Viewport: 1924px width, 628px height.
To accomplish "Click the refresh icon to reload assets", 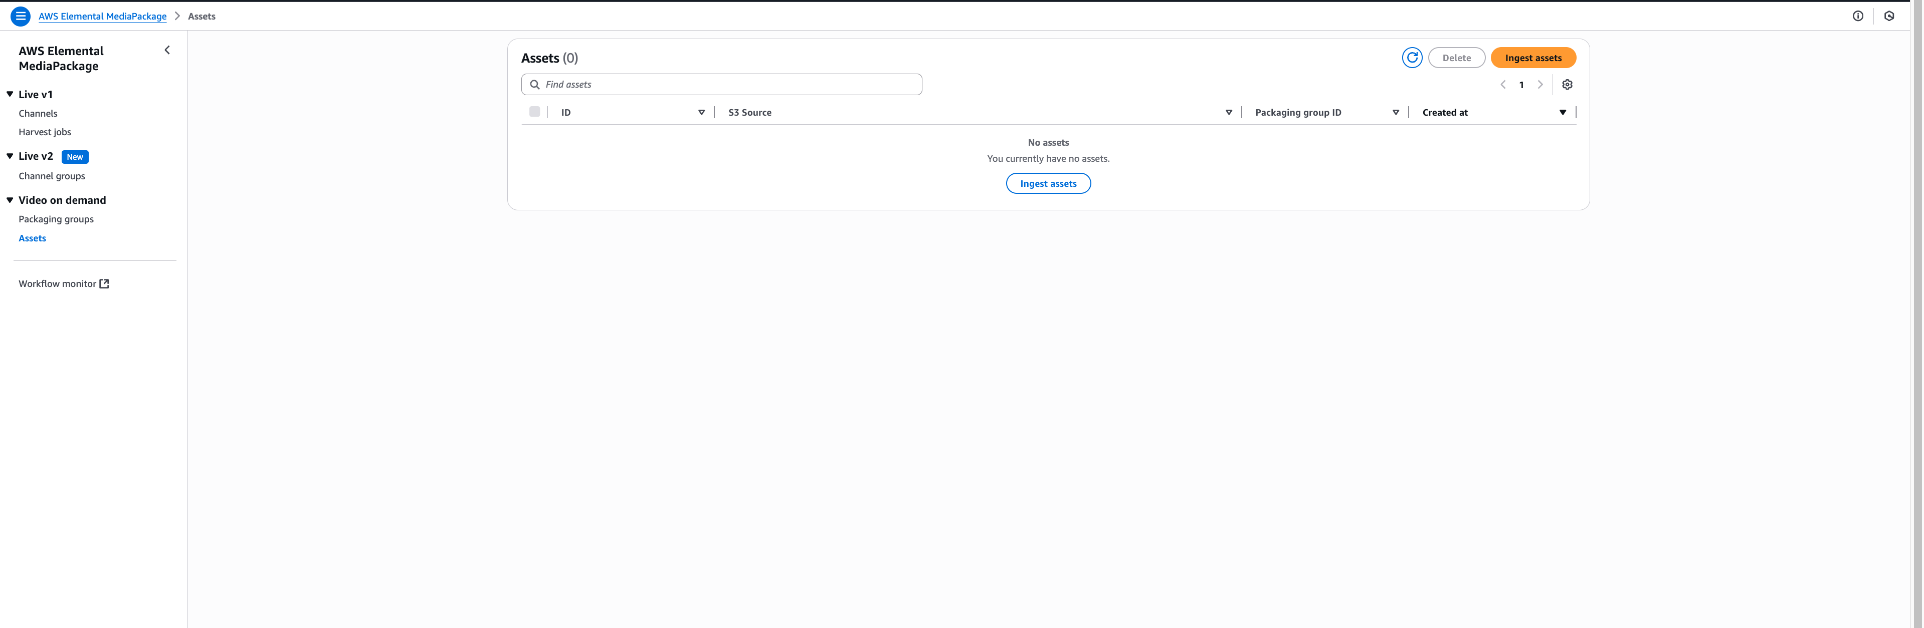I will click(1412, 58).
